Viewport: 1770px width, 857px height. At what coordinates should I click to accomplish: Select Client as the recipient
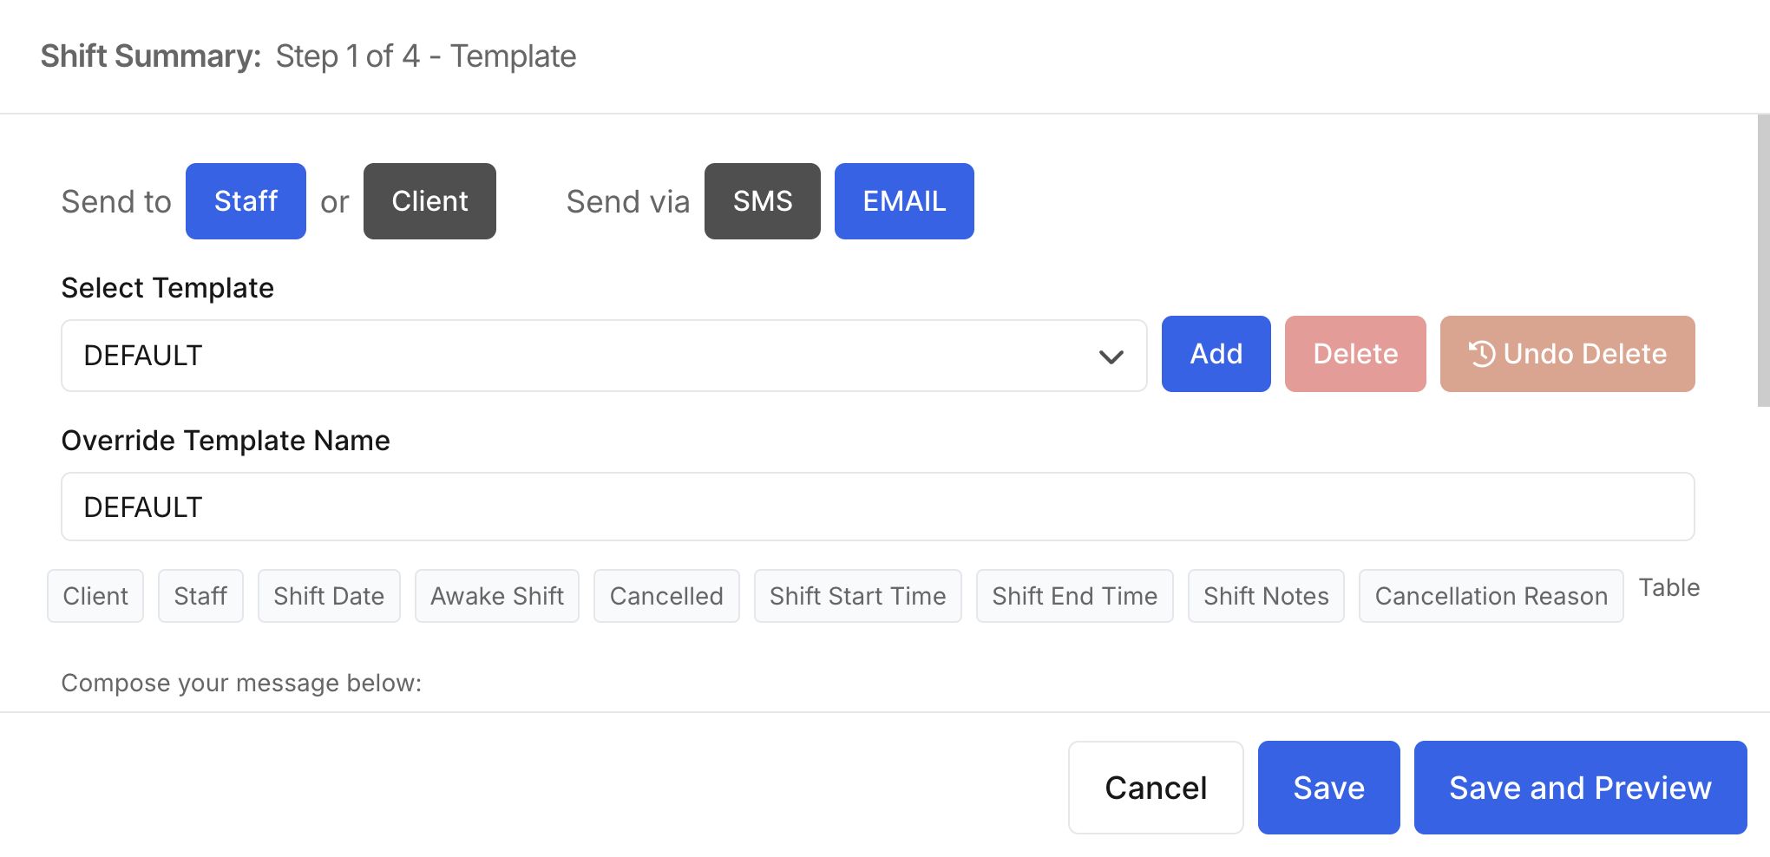coord(429,201)
